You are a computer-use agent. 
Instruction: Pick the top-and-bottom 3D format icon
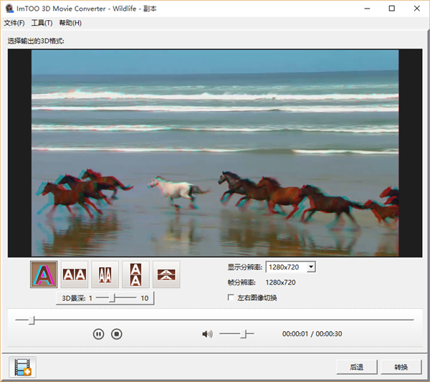click(135, 274)
